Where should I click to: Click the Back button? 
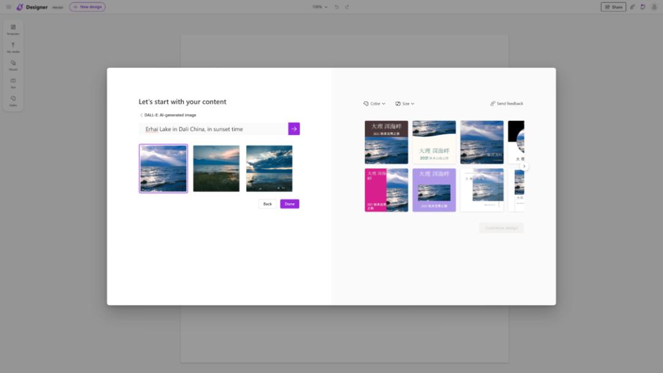coord(268,204)
